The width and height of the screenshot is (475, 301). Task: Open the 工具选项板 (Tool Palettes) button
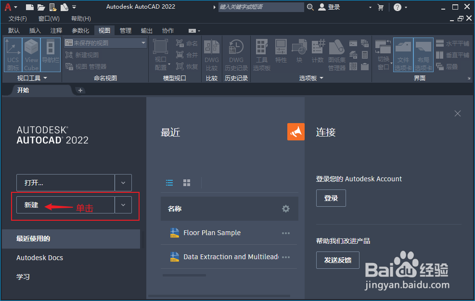point(262,55)
